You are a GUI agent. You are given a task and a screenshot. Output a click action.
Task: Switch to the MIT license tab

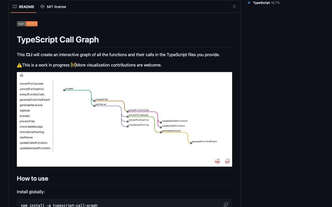53,7
